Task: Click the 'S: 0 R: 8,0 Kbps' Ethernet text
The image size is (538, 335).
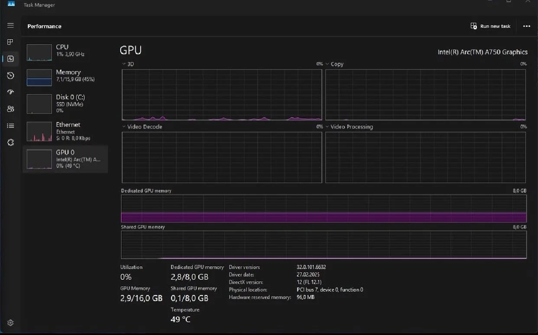Action: click(x=73, y=139)
